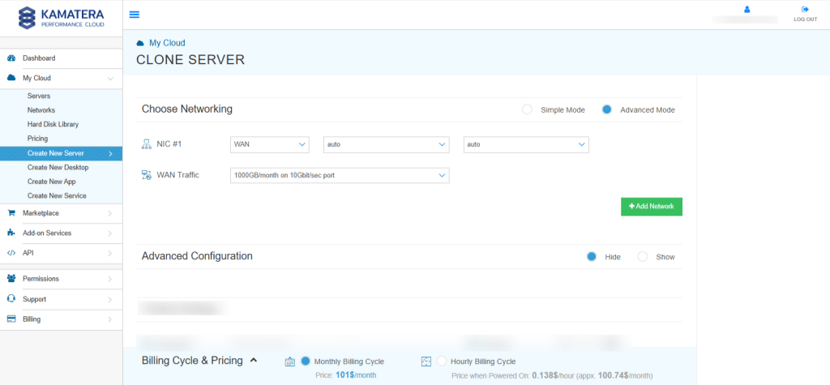Click the Marketplace cart icon

point(11,213)
